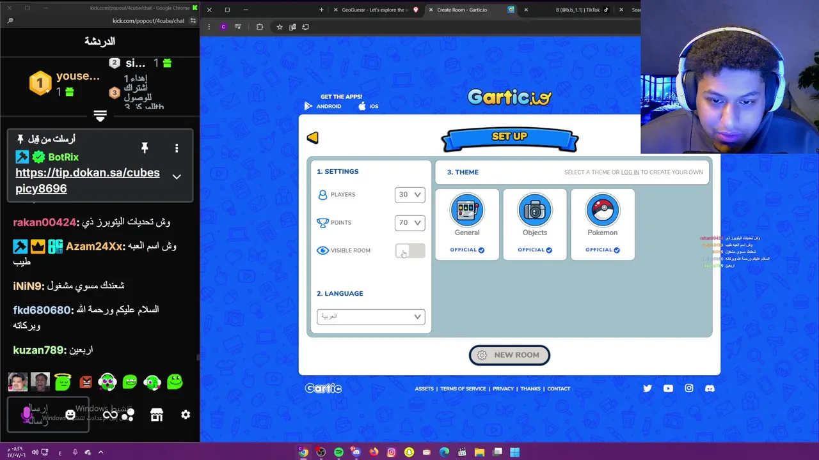Click the Gartic.io logo header
This screenshot has height=460, width=819.
[x=509, y=97]
